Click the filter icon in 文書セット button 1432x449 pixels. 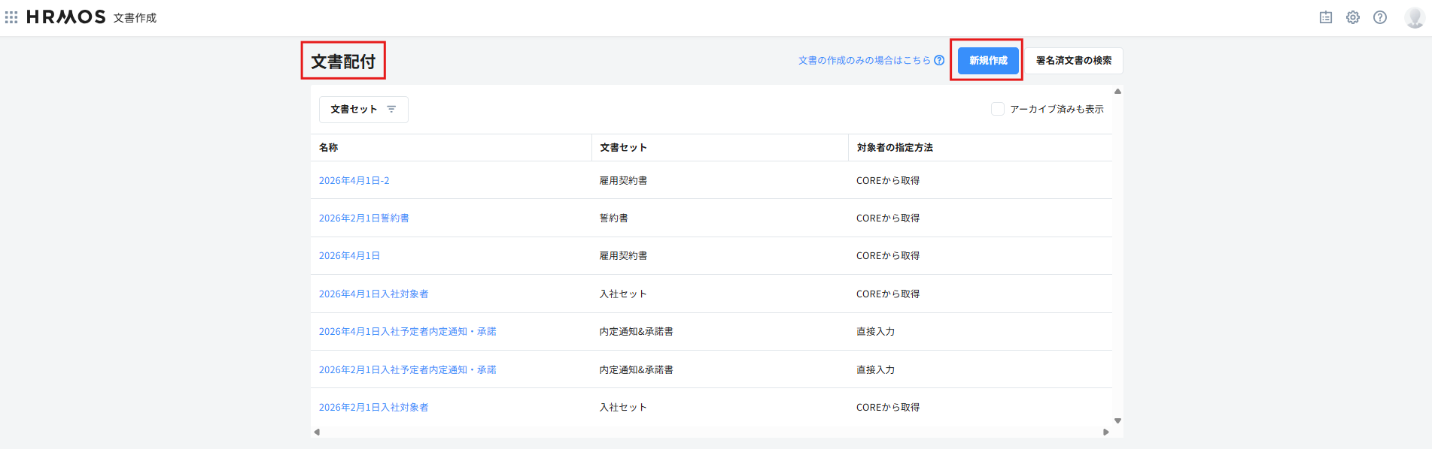coord(391,110)
